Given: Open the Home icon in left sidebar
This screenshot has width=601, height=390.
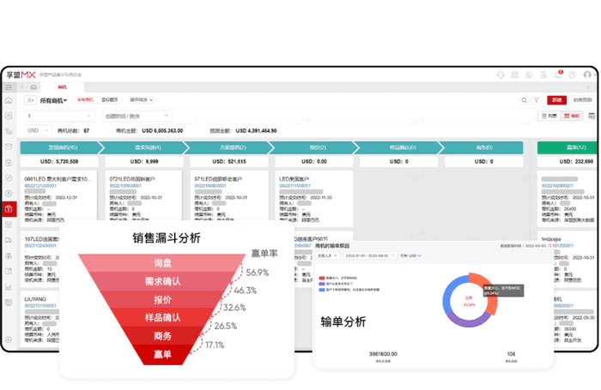Looking at the screenshot, I should point(9,100).
